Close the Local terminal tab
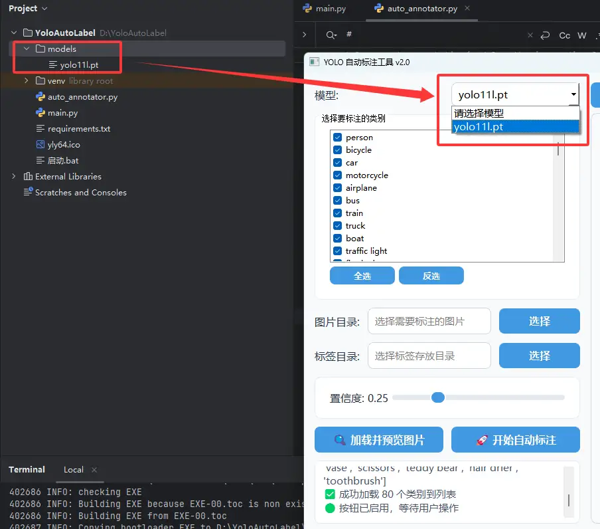 (x=94, y=470)
